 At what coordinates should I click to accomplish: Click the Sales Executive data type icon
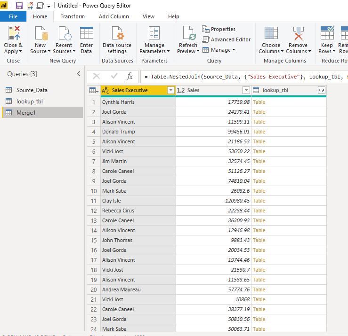(x=105, y=90)
